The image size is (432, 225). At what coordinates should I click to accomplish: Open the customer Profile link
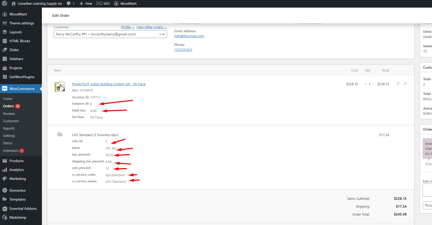click(128, 27)
